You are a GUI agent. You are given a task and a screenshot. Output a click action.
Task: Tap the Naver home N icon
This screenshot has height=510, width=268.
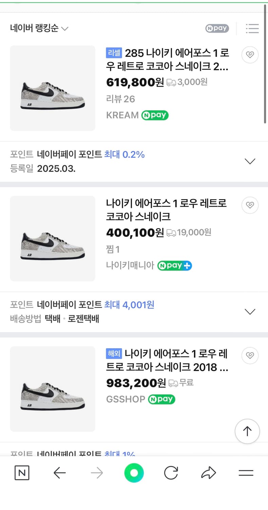coord(22,473)
